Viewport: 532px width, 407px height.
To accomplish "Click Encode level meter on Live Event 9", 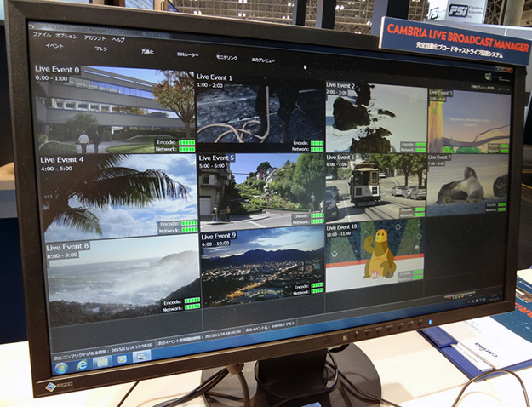I will click(317, 285).
